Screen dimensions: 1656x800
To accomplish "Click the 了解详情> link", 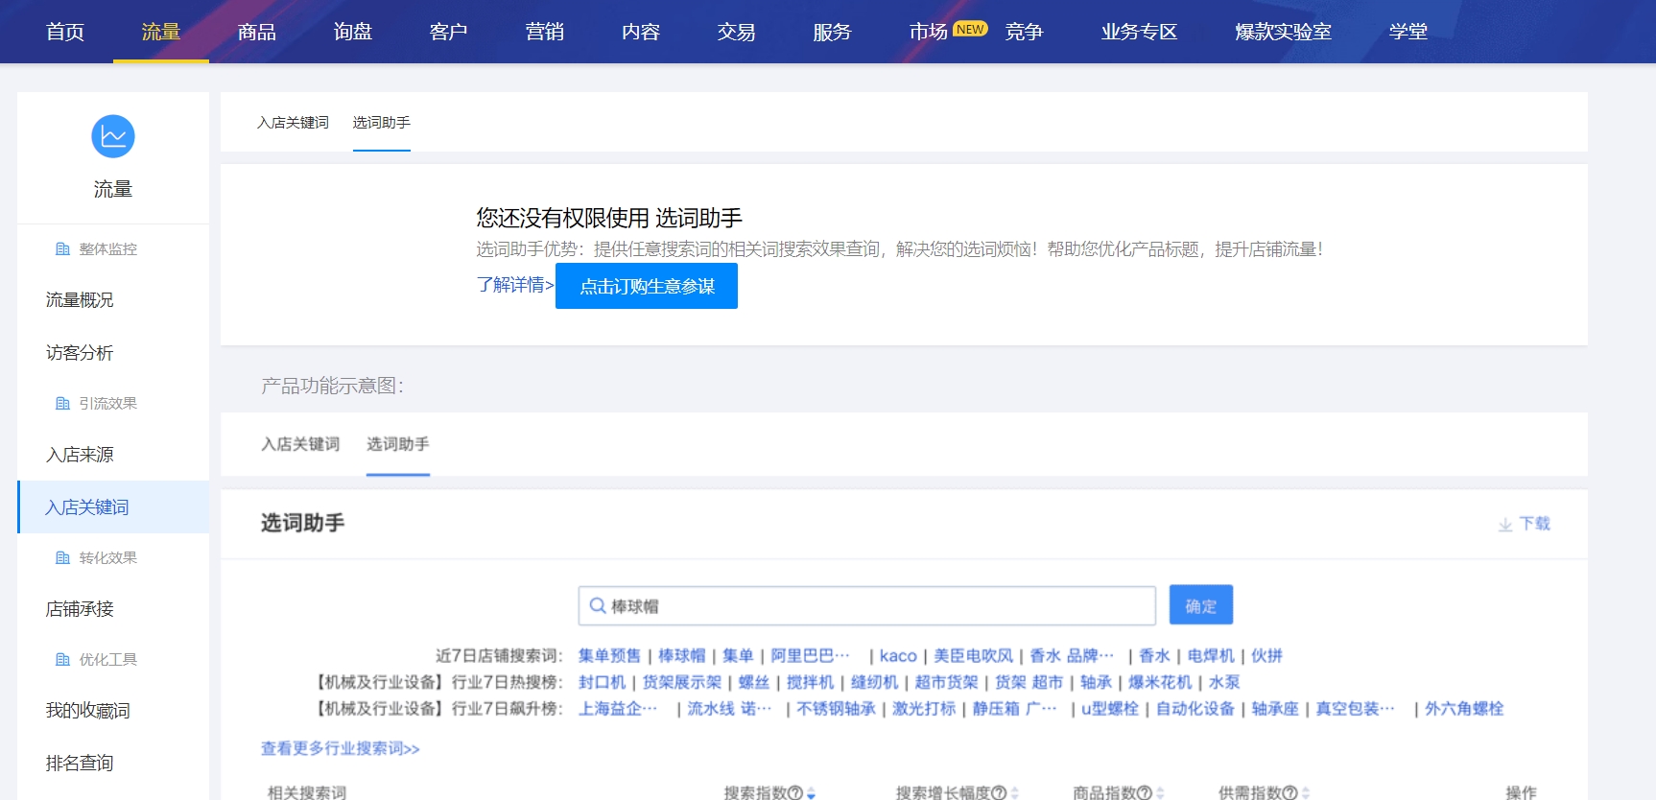I will coord(515,285).
